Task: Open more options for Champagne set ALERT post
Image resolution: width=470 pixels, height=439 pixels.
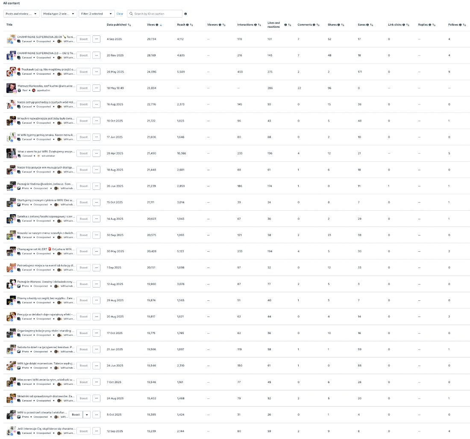Action: (x=96, y=251)
